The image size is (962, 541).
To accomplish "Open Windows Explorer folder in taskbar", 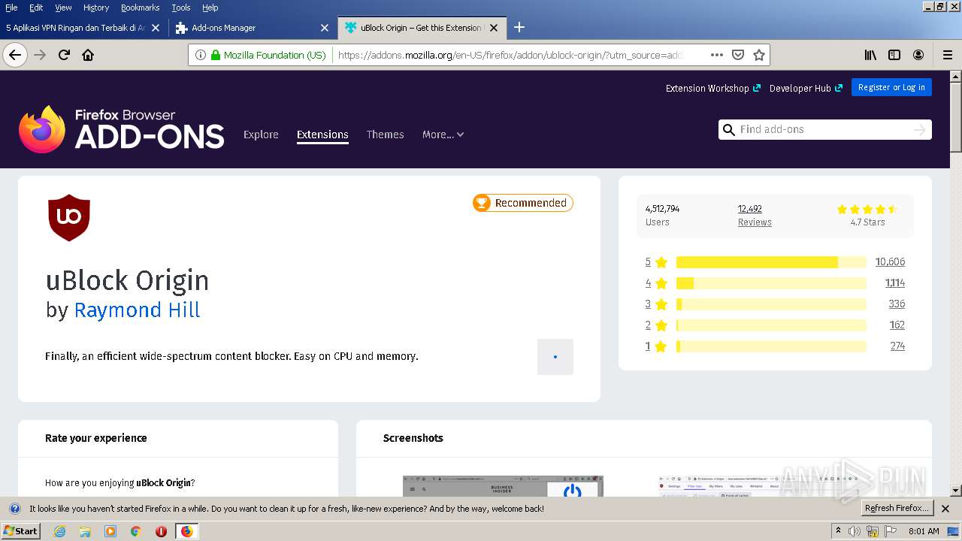I will [85, 531].
